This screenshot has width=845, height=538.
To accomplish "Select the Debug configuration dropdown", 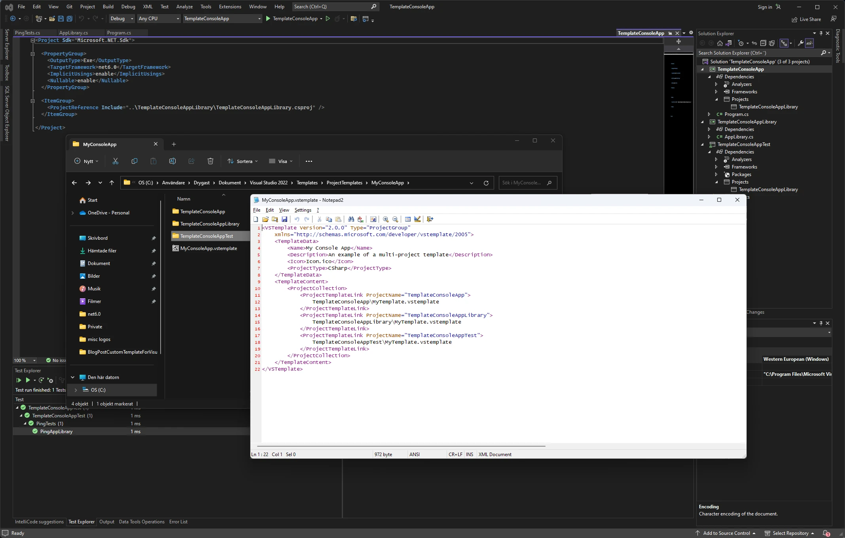I will [121, 19].
